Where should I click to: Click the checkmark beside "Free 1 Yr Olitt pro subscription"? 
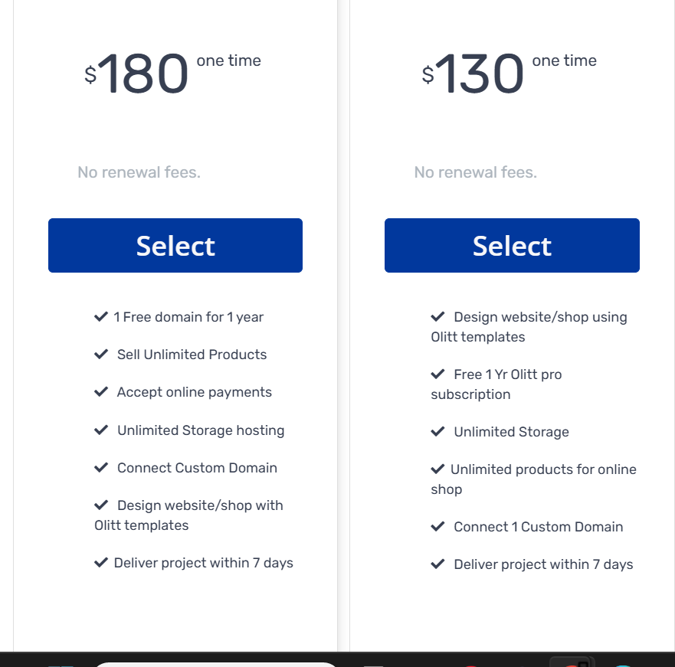(437, 374)
